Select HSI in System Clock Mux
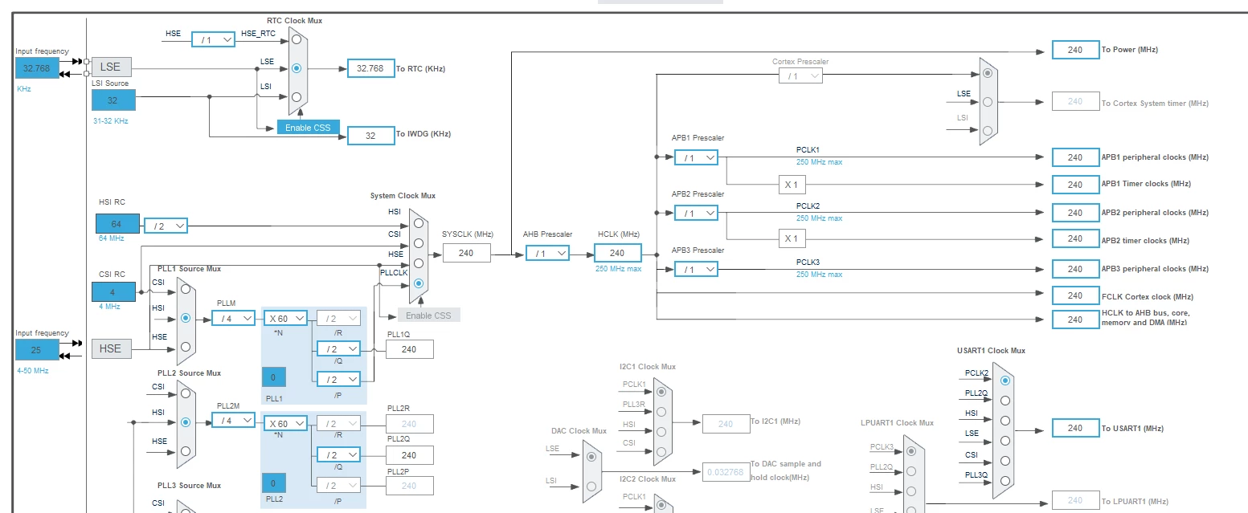1248x513 pixels. pyautogui.click(x=418, y=223)
